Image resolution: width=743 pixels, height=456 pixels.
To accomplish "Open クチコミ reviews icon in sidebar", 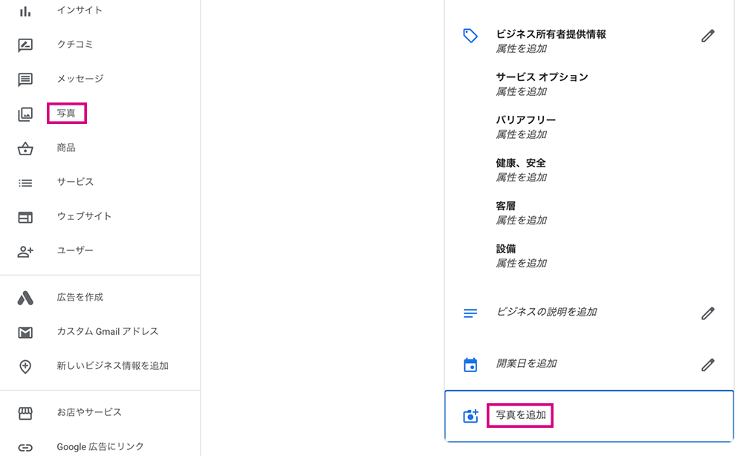I will pos(25,45).
